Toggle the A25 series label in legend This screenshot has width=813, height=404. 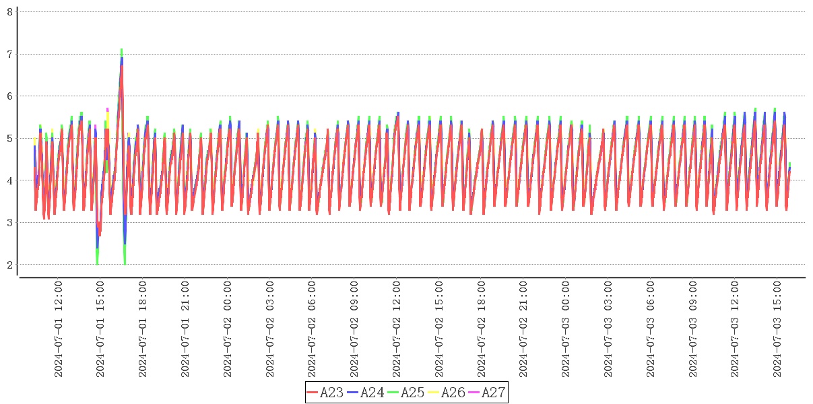413,393
